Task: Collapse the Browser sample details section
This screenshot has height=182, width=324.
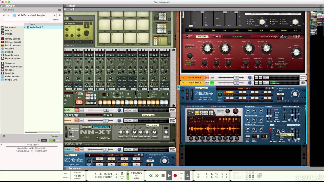Action: pyautogui.click(x=1, y=145)
